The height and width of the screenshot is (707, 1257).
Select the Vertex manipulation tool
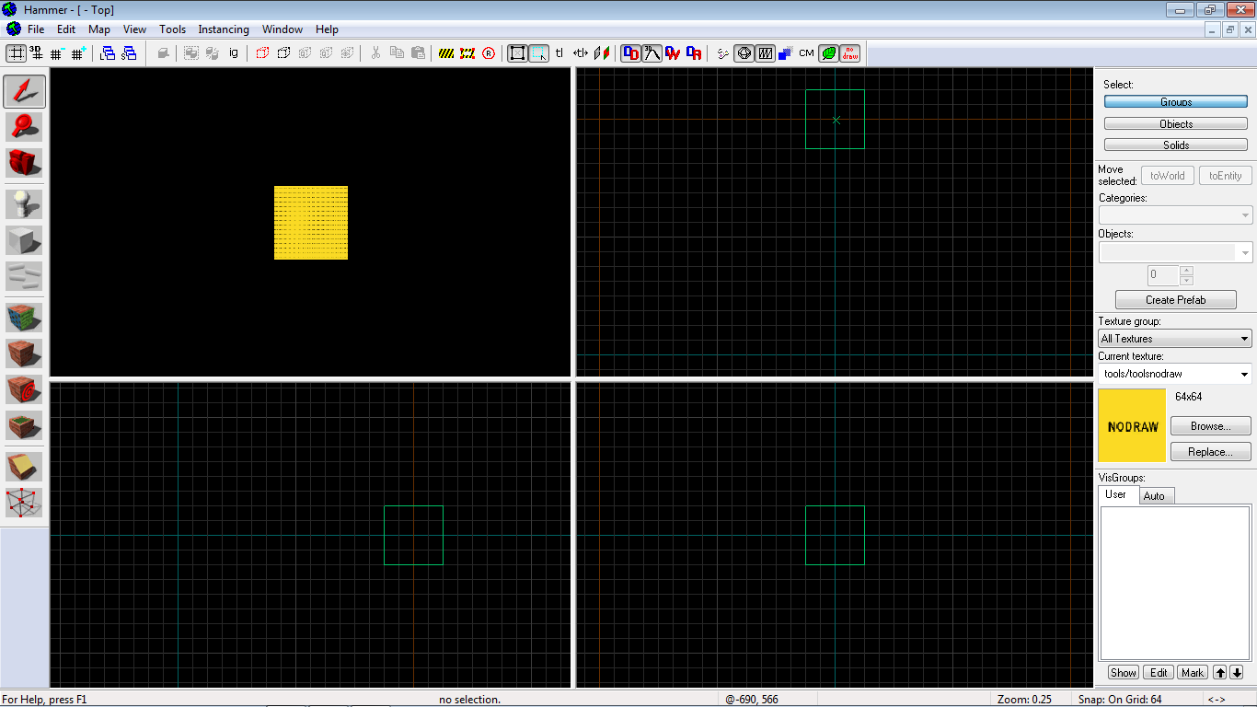pyautogui.click(x=24, y=503)
